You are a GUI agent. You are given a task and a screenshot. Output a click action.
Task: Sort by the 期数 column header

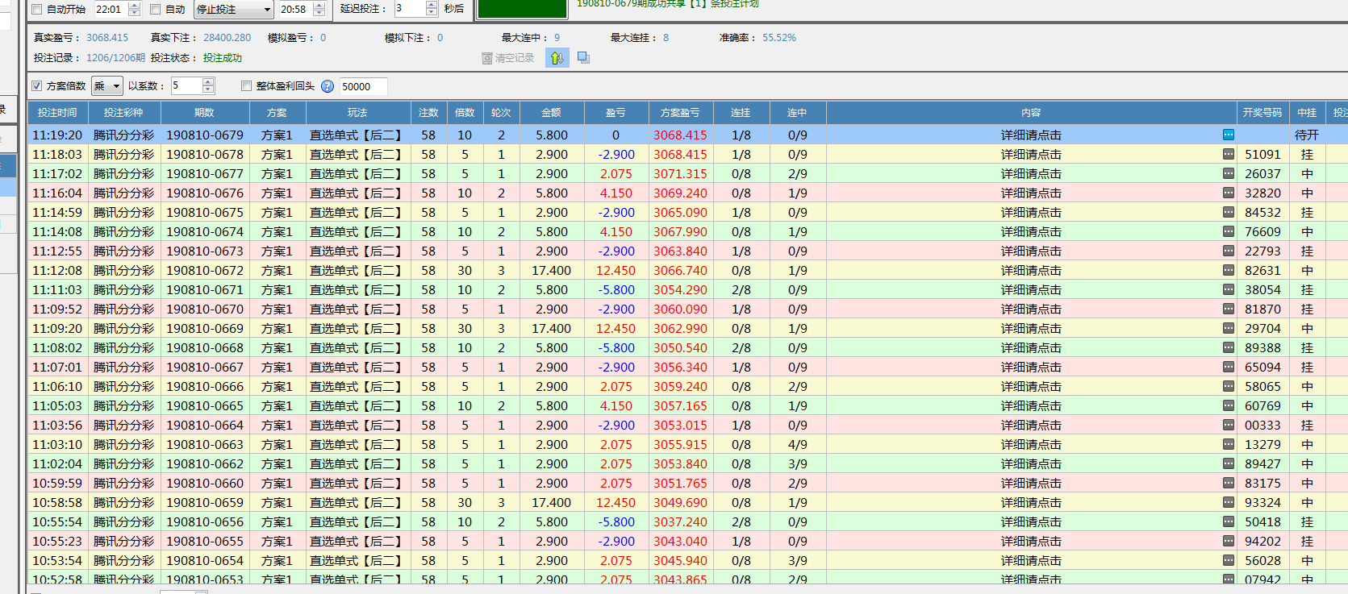[204, 113]
